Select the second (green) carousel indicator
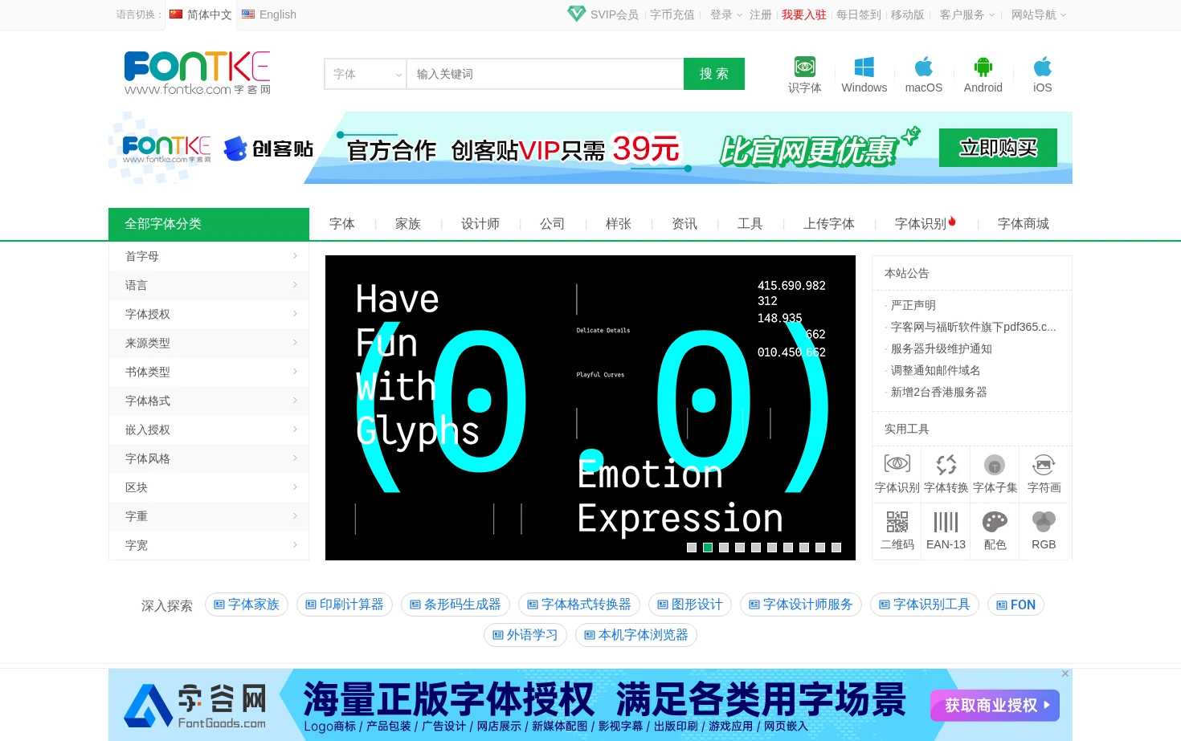The height and width of the screenshot is (741, 1181). [708, 548]
